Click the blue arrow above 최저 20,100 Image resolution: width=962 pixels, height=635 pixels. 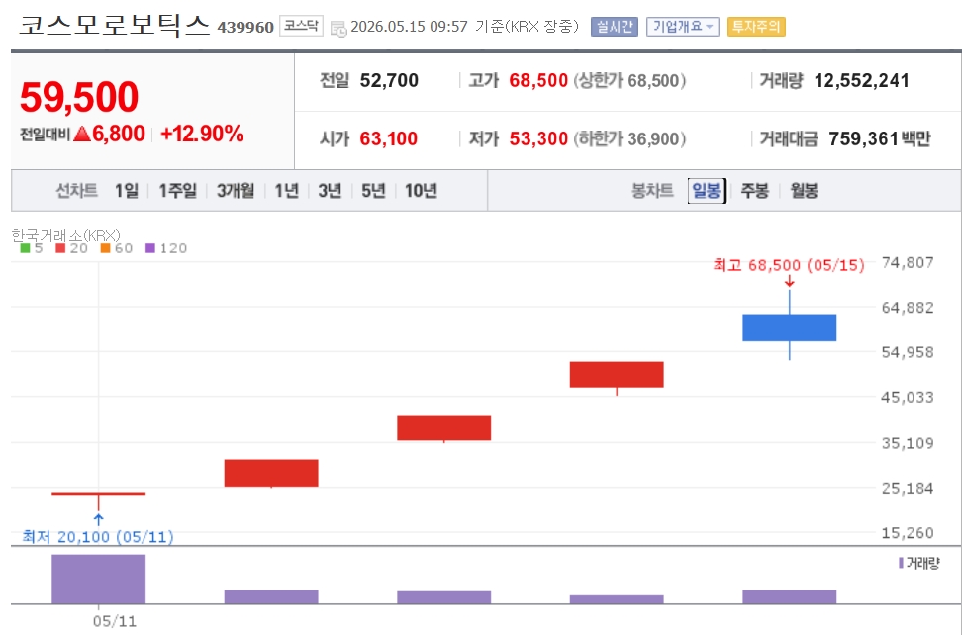click(98, 519)
